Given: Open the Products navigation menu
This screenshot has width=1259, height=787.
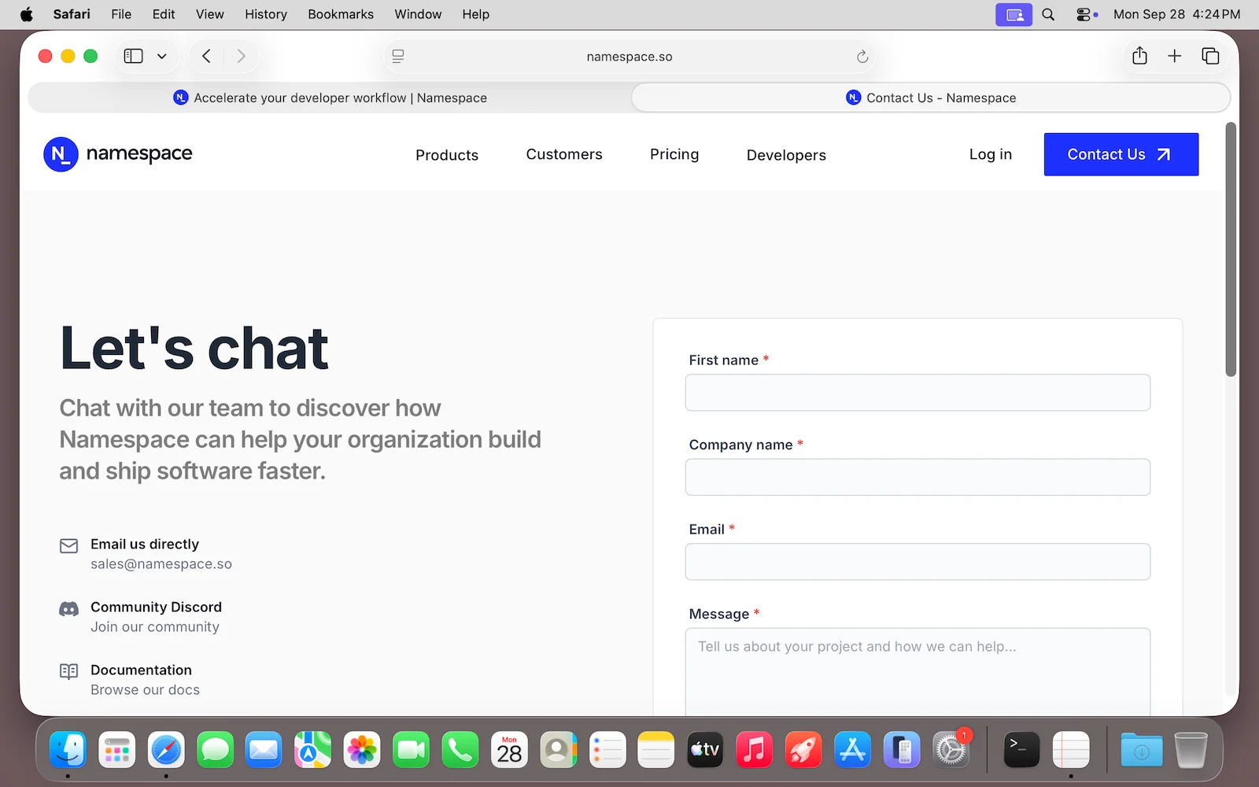Looking at the screenshot, I should click(447, 155).
